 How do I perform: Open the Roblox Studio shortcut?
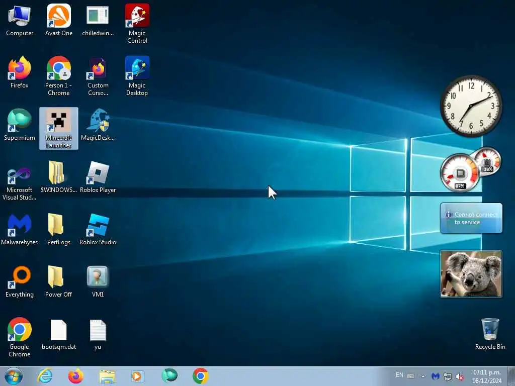click(98, 230)
